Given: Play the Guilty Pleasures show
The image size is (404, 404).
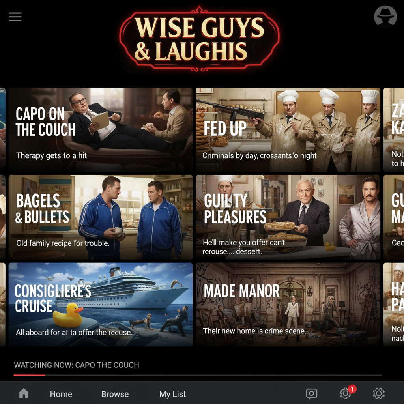Looking at the screenshot, I should tap(288, 217).
